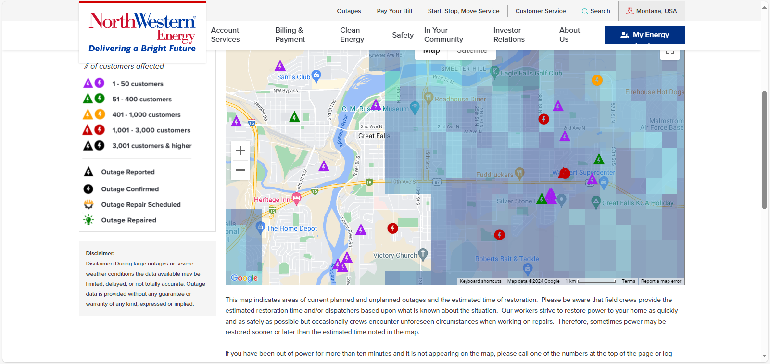Open the Billing & Payment menu
This screenshot has height=364, width=770.
(x=290, y=35)
